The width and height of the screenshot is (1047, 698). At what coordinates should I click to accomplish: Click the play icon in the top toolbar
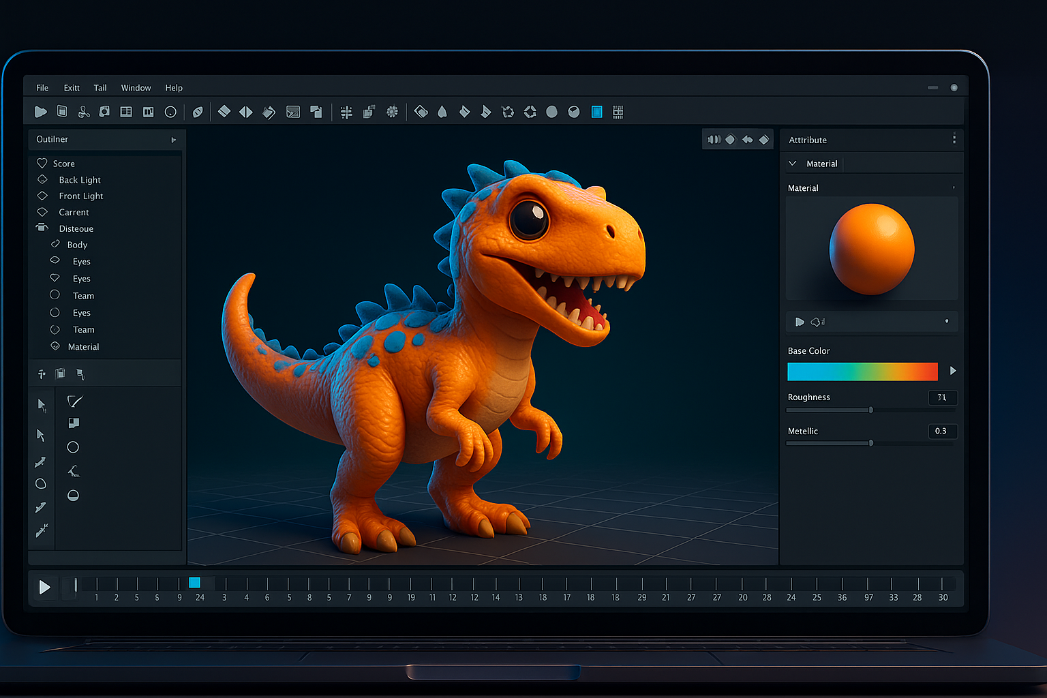[x=41, y=112]
